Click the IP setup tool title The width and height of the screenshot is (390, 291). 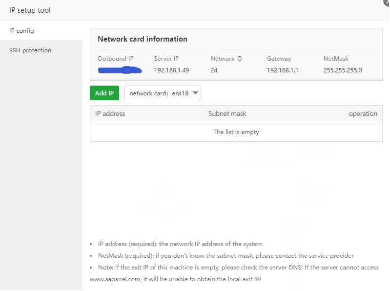click(x=30, y=10)
